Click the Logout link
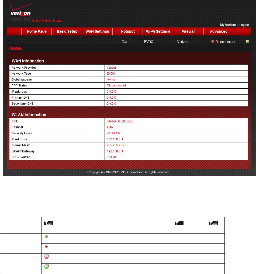256x274 pixels. 244,25
